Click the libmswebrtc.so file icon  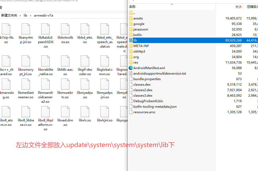pos(65,84)
